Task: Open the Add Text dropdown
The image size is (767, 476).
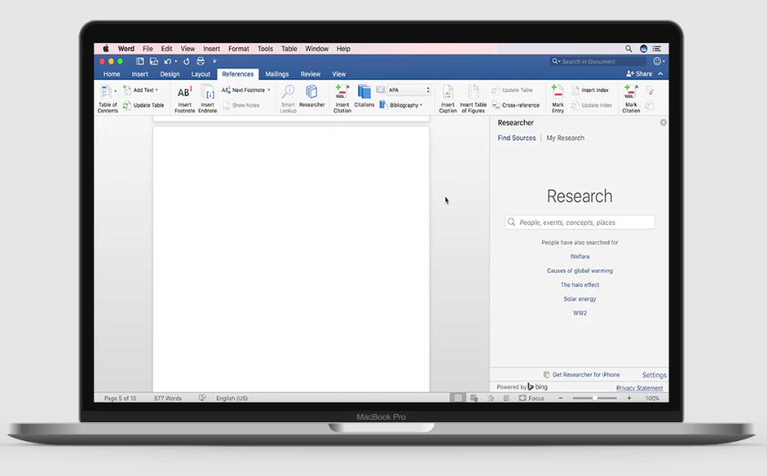Action: click(141, 90)
